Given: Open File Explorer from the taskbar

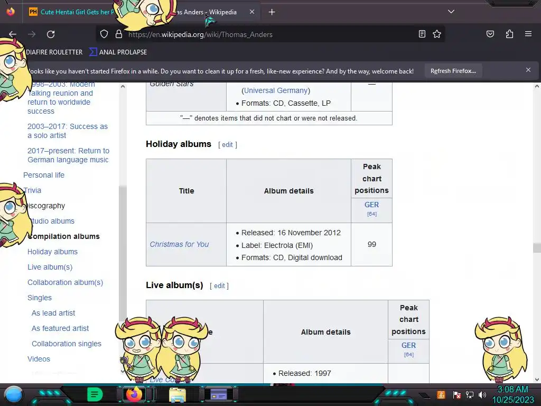Looking at the screenshot, I should point(178,394).
